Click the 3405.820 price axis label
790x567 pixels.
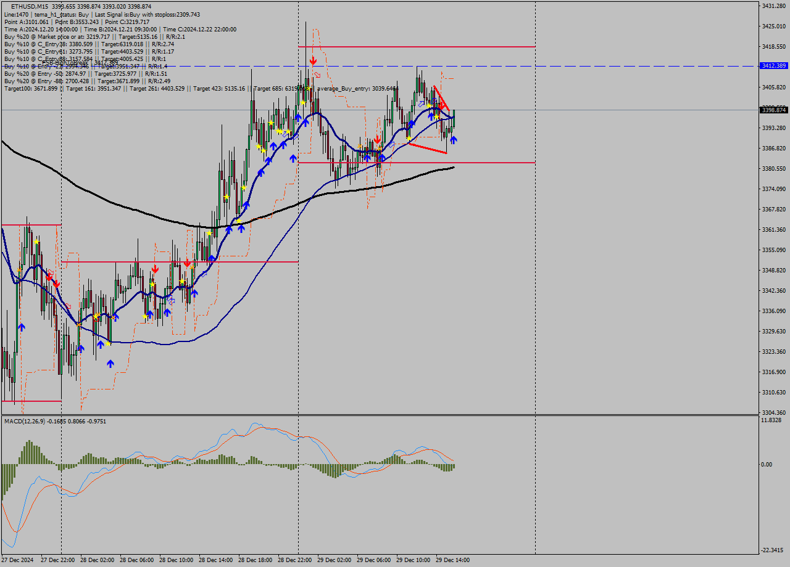click(773, 87)
